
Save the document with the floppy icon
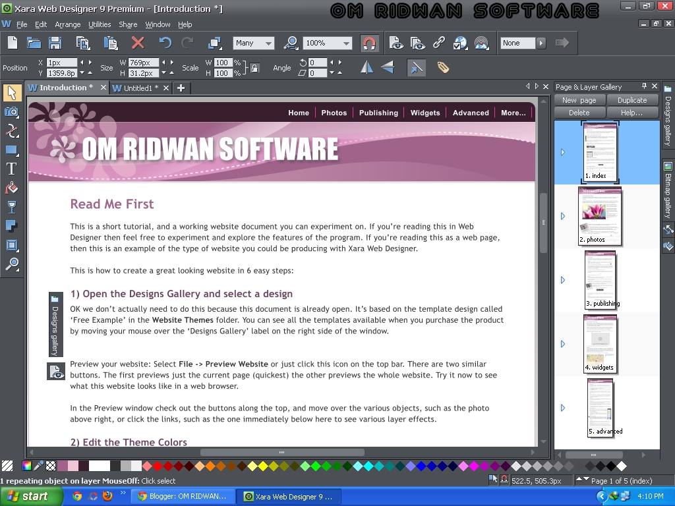[55, 43]
